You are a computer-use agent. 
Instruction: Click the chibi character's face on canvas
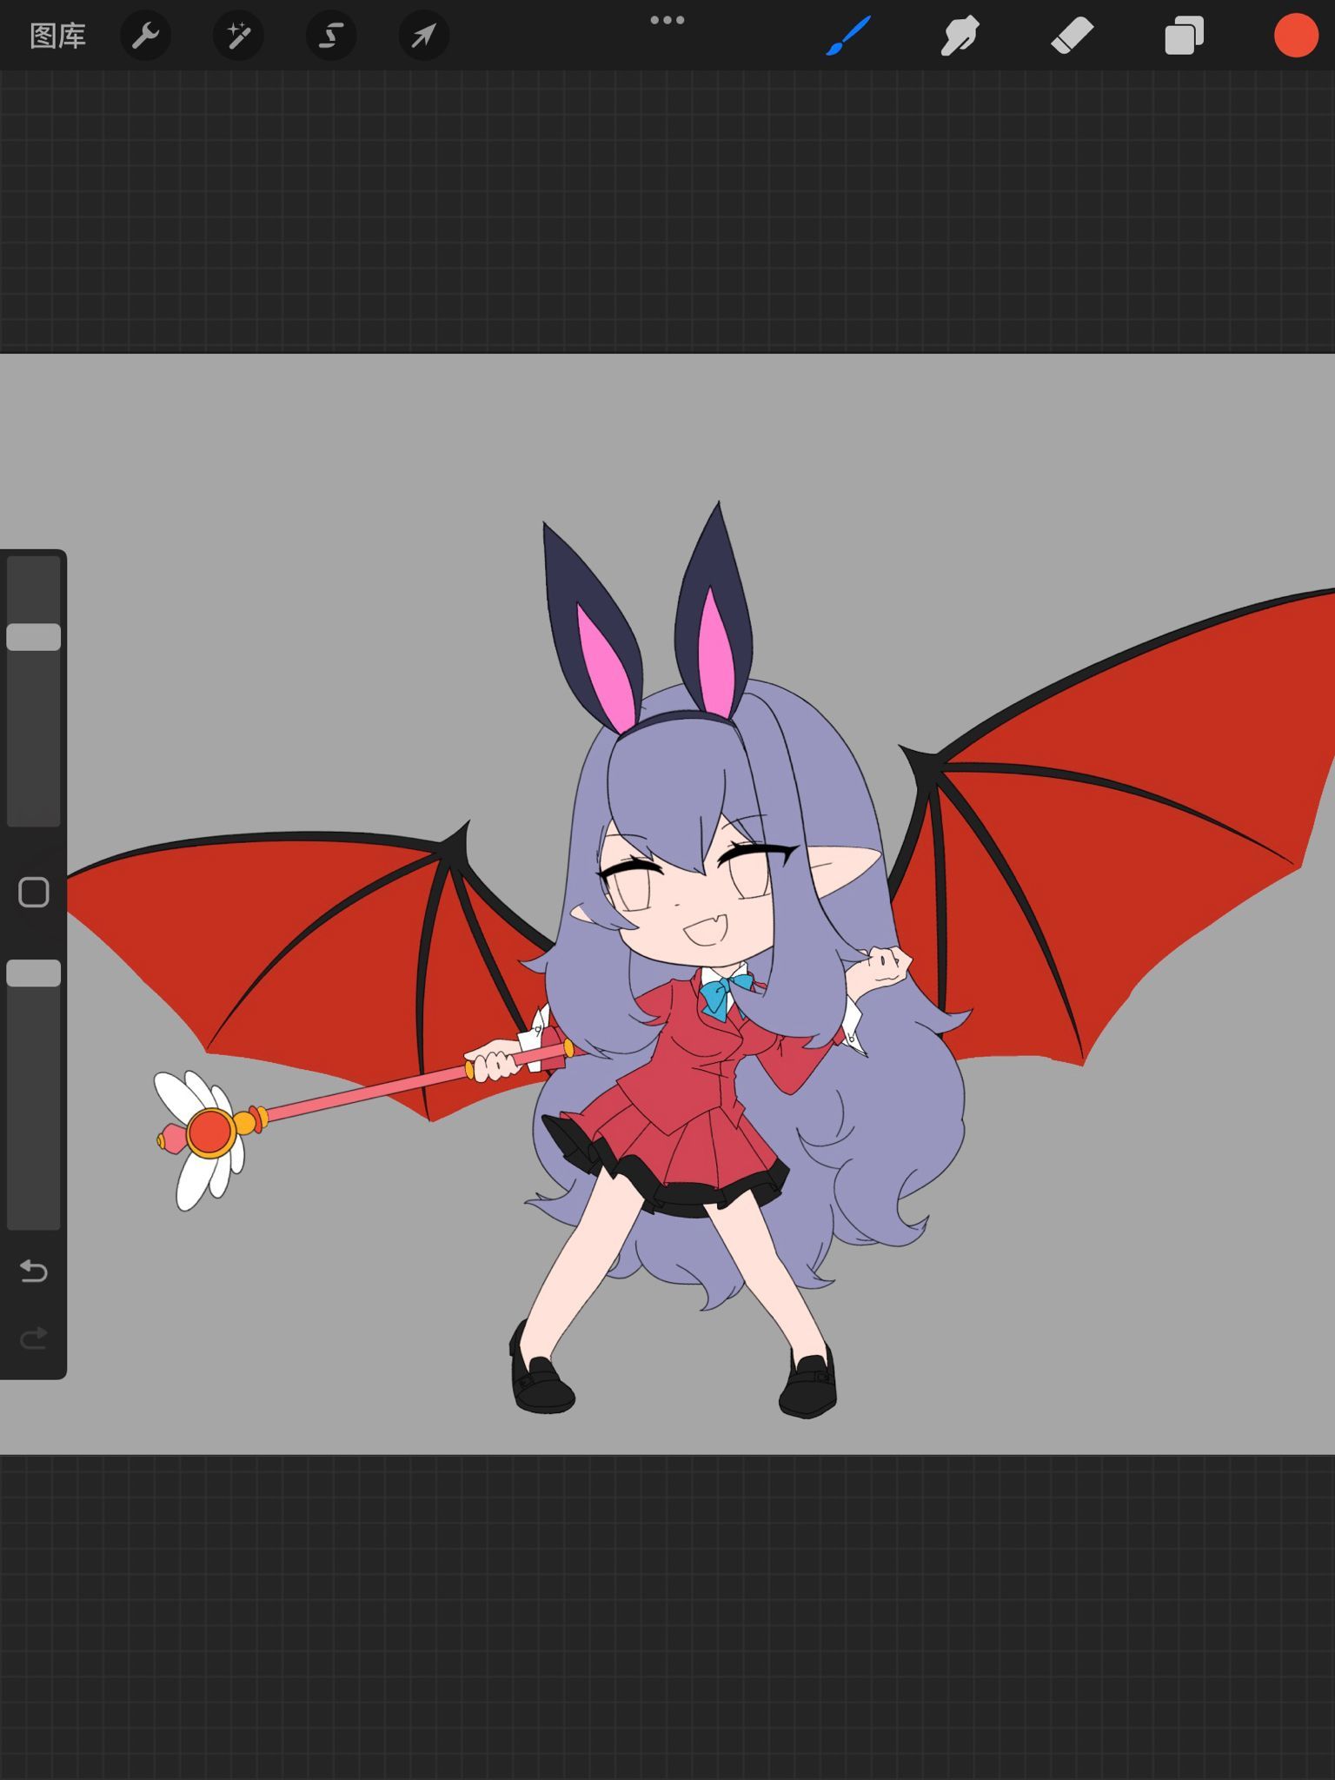point(695,895)
